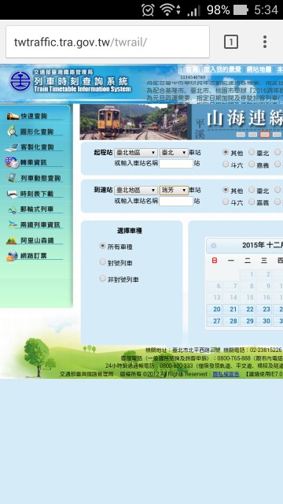
Task: Pick December 23 in the calendar
Action: pyautogui.click(x=264, y=309)
